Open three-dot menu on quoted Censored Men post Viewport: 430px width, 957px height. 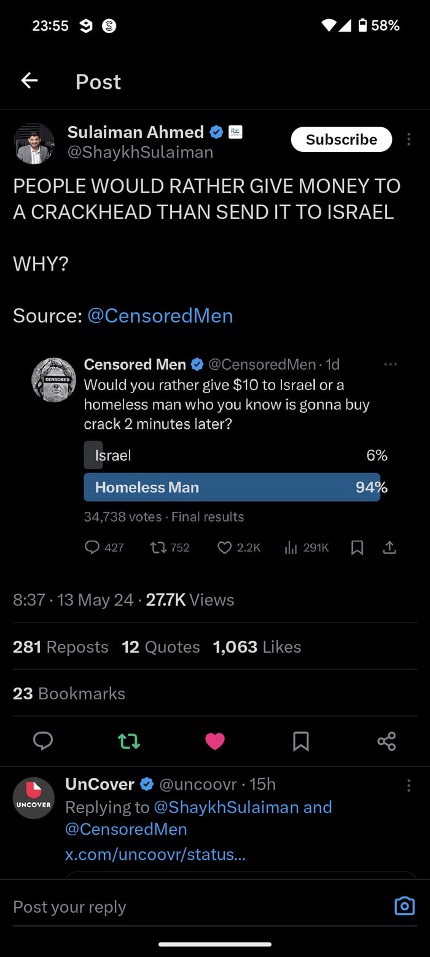pos(390,365)
